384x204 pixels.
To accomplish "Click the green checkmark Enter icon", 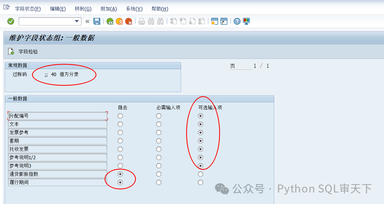I will pyautogui.click(x=11, y=22).
